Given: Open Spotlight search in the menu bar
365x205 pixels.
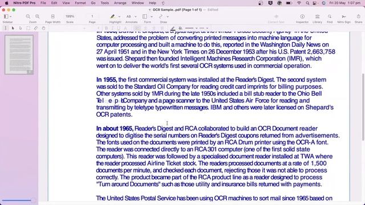Looking at the screenshot, I should (307, 3).
